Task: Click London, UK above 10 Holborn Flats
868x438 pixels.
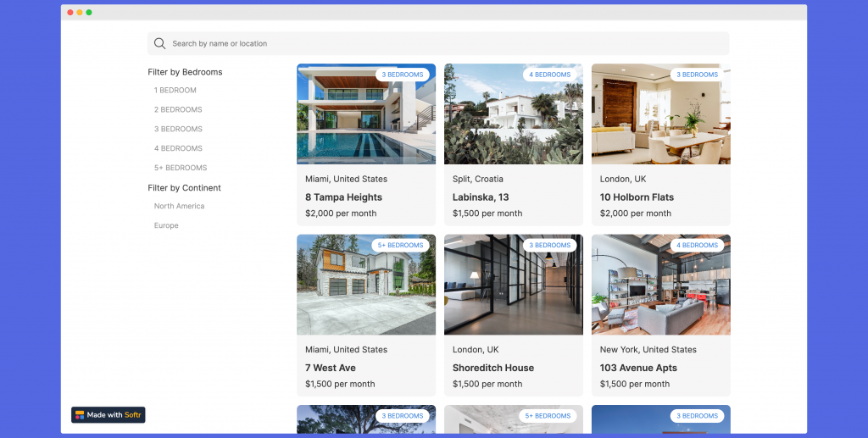Action: (x=623, y=180)
